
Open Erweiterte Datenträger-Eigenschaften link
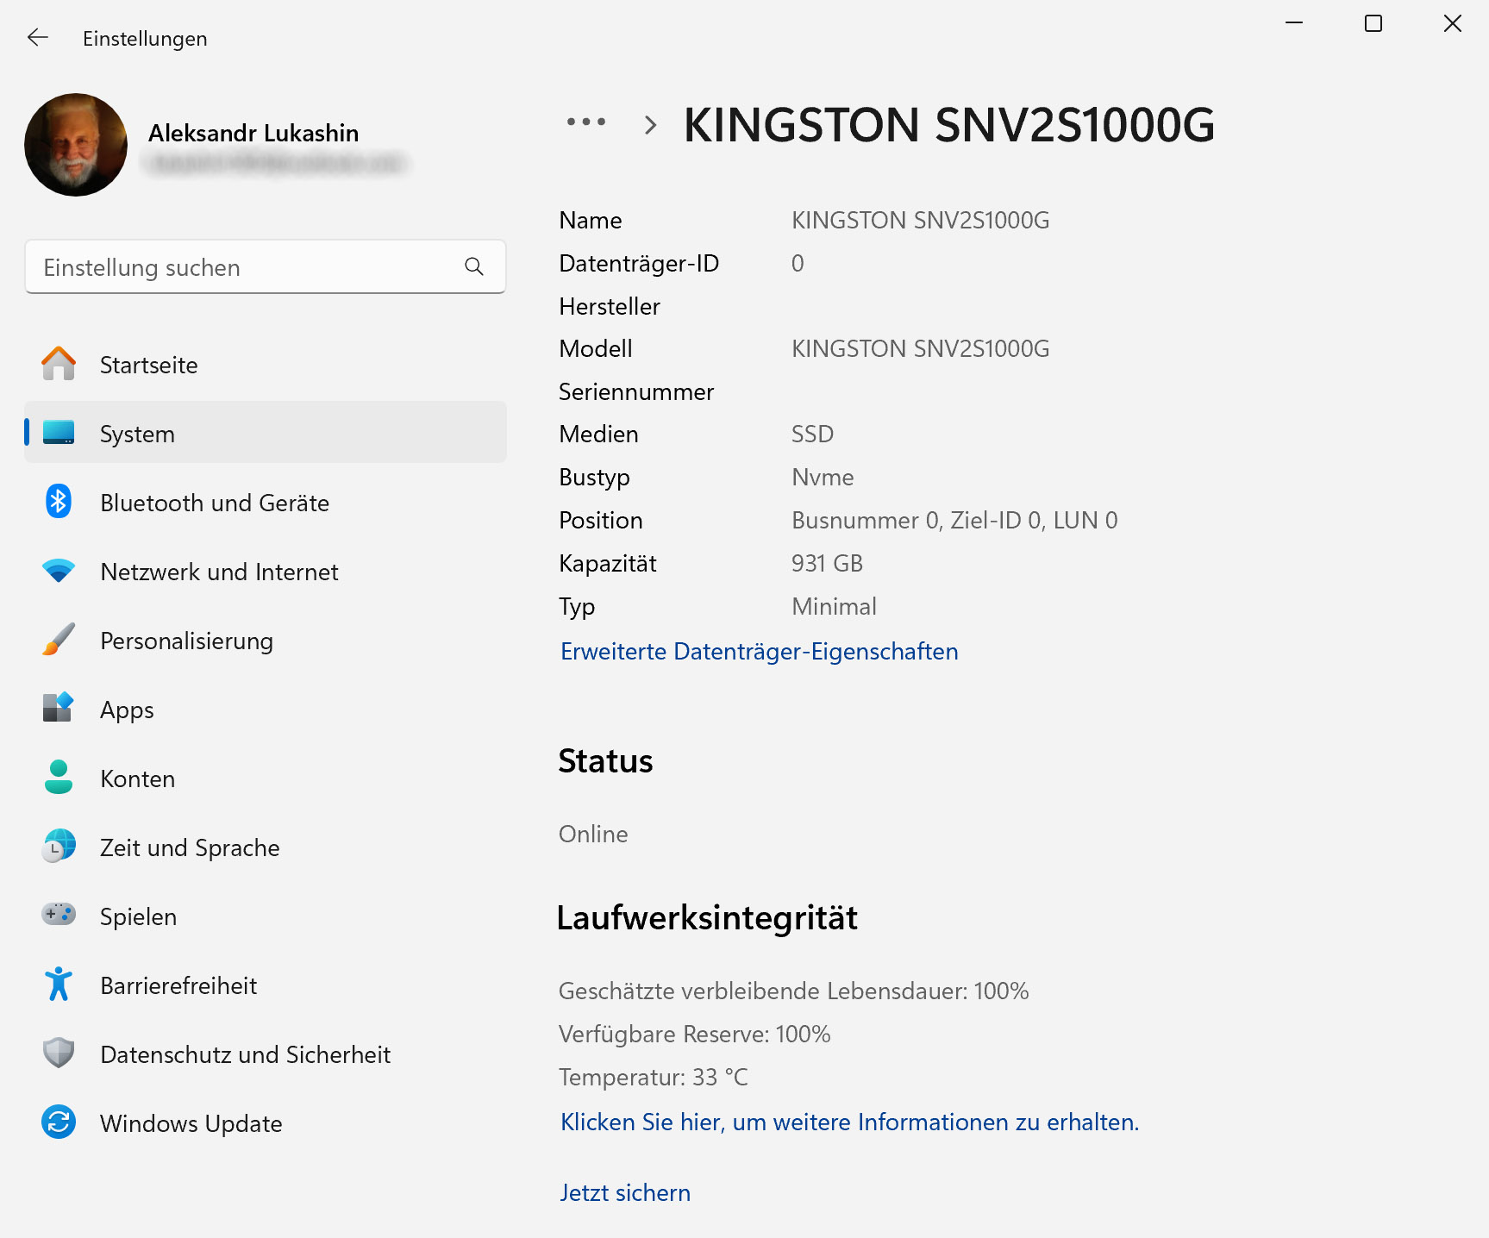[x=760, y=651]
